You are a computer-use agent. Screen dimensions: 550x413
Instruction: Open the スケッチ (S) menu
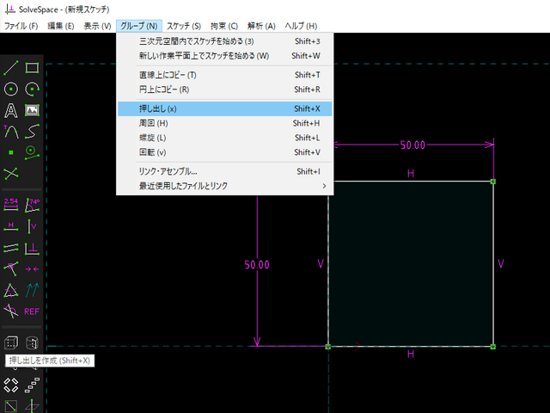pyautogui.click(x=183, y=26)
